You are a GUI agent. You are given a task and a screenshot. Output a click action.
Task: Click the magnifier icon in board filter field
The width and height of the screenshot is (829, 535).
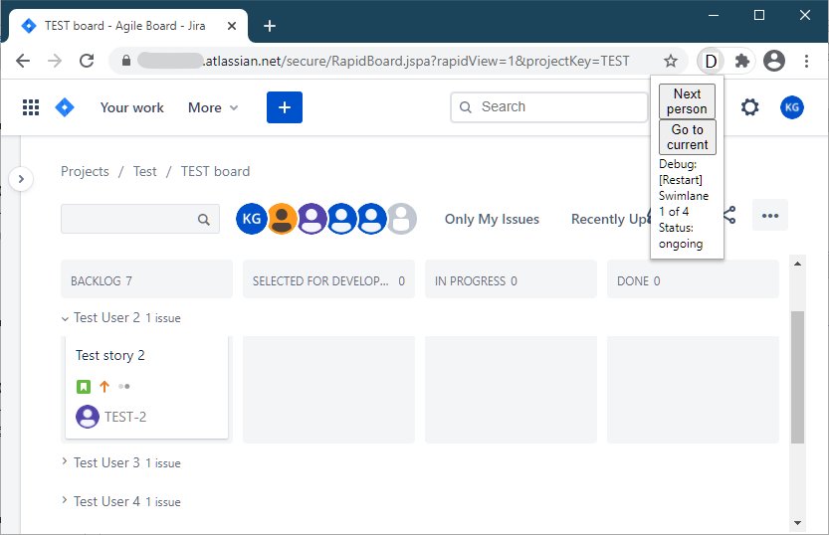point(204,219)
